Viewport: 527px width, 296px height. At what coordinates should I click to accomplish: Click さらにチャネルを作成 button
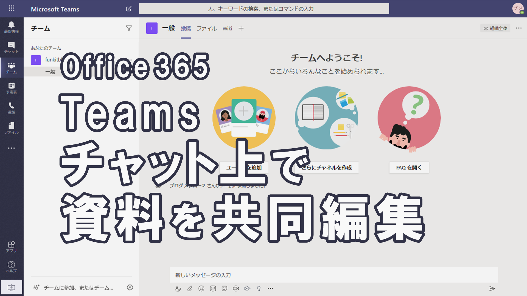[x=327, y=167]
